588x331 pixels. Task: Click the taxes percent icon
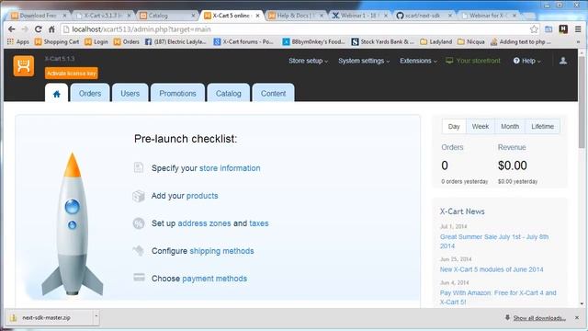pos(139,223)
